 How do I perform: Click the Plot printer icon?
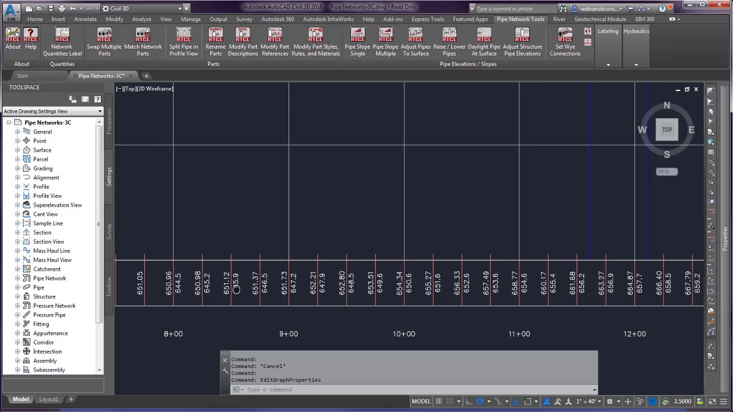[x=62, y=9]
